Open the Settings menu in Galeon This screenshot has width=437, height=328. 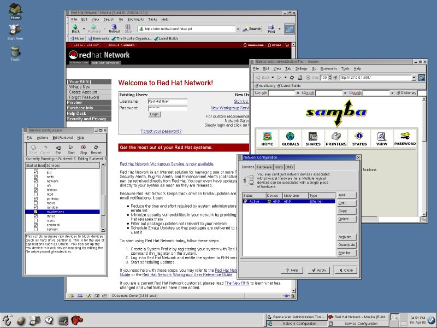[x=302, y=69]
